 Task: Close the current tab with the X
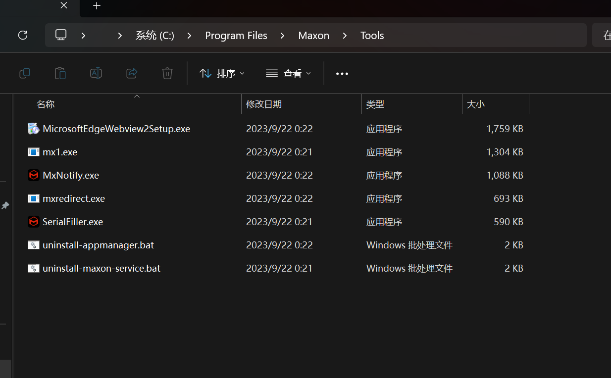64,5
